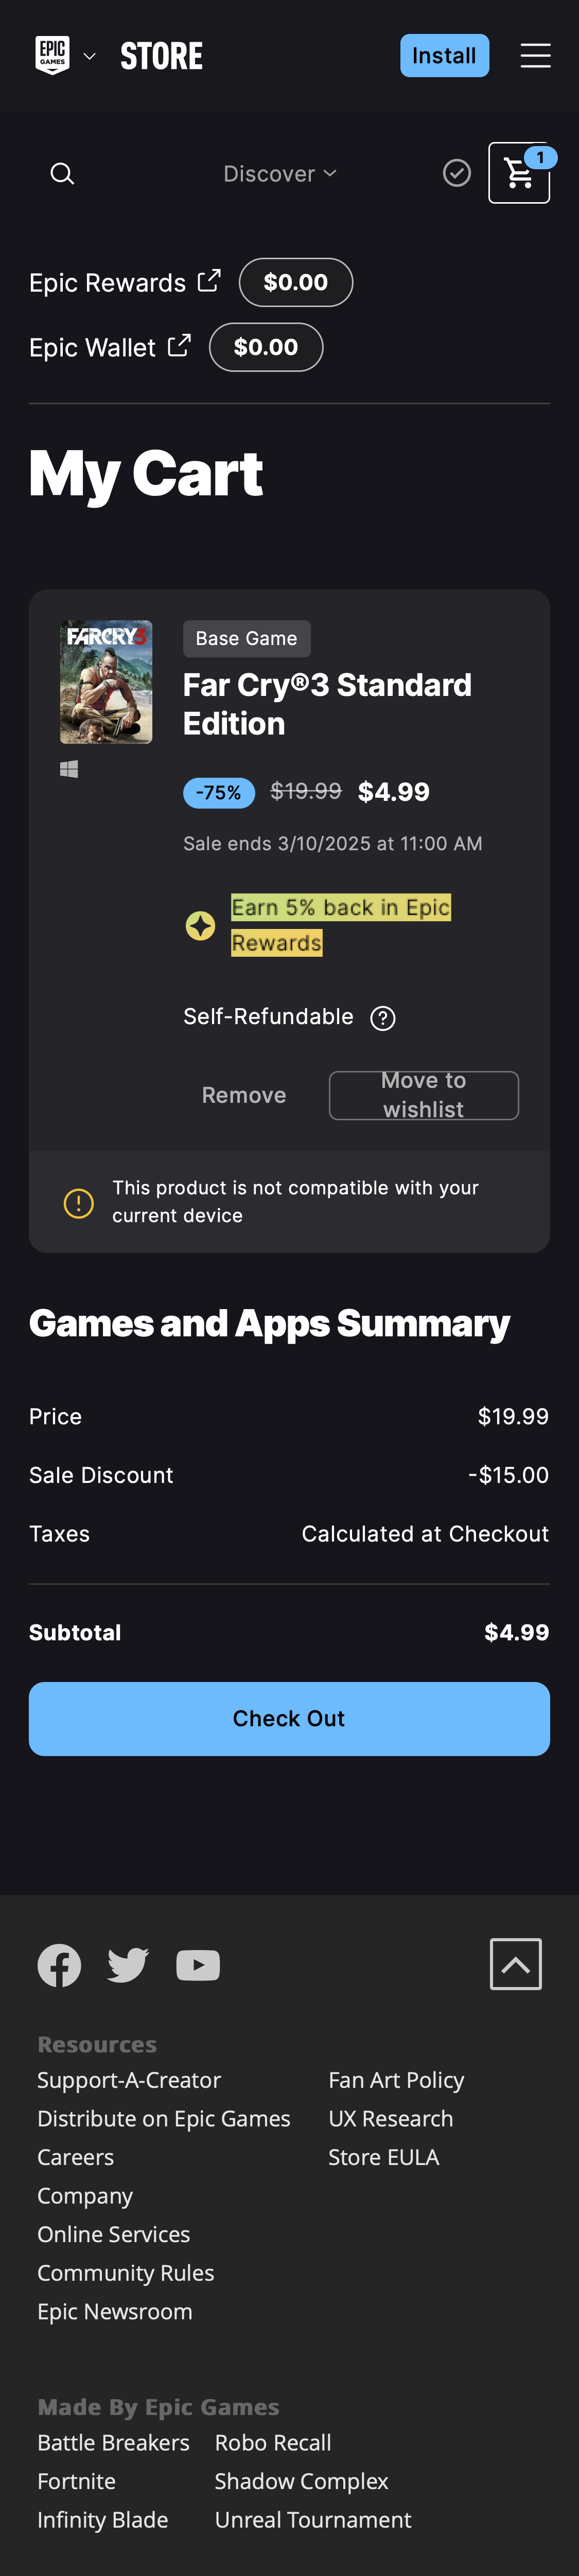Viewport: 579px width, 2576px height.
Task: Open the hamburger navigation menu
Action: click(x=537, y=55)
